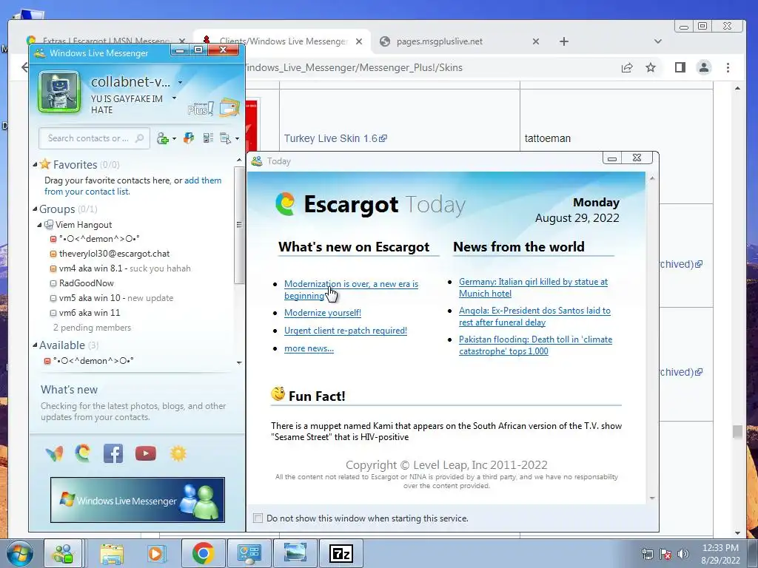758x568 pixels.
Task: Click the colorful cube icon in Messenger toolbar
Action: (189, 138)
